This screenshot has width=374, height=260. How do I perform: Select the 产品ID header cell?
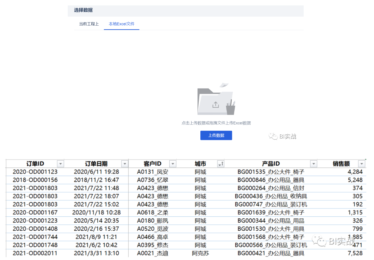(x=271, y=164)
